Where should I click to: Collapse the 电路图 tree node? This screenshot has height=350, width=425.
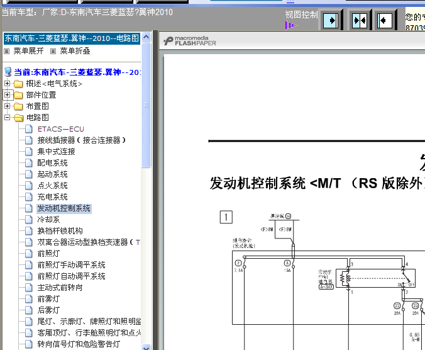click(8, 118)
